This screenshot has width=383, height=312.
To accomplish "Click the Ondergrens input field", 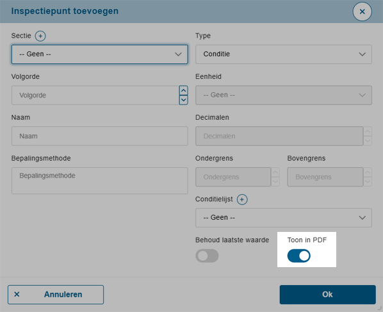I will tap(233, 177).
